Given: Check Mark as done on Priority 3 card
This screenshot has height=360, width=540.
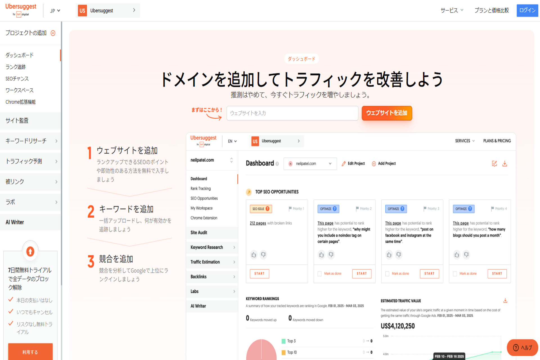Looking at the screenshot, I should tap(387, 274).
